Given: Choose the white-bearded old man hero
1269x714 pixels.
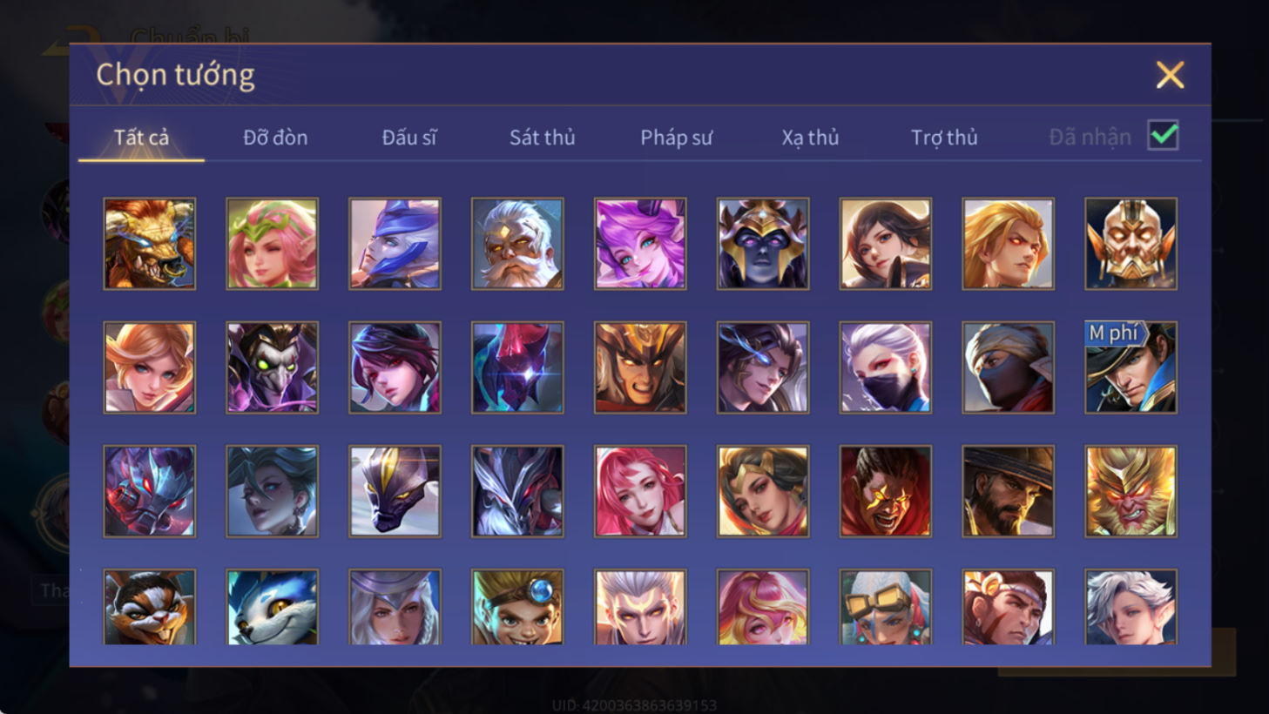Looking at the screenshot, I should 517,244.
